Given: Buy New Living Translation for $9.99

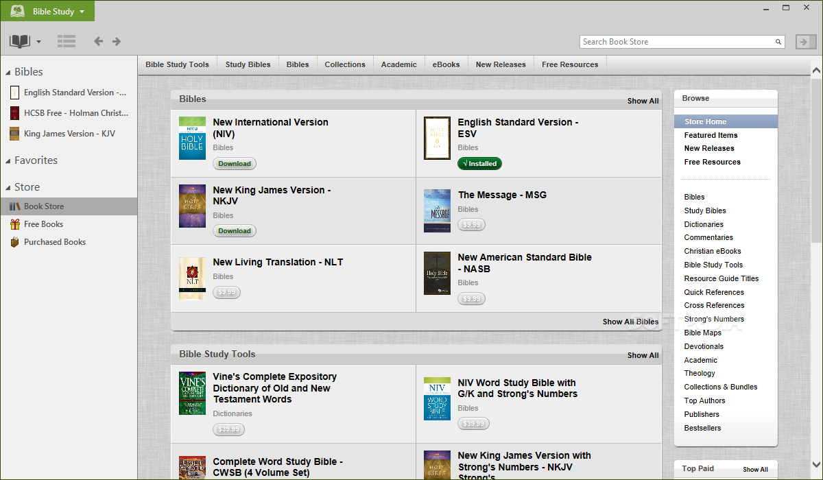Looking at the screenshot, I should [226, 292].
